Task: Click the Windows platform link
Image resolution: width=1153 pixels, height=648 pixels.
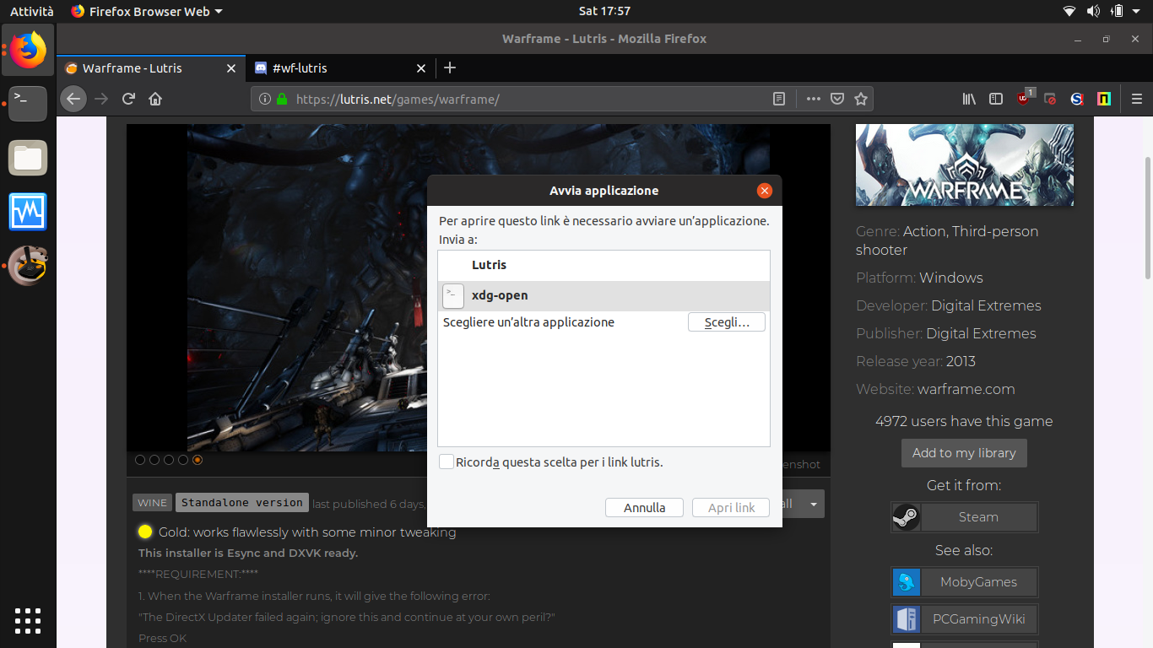Action: 951,278
